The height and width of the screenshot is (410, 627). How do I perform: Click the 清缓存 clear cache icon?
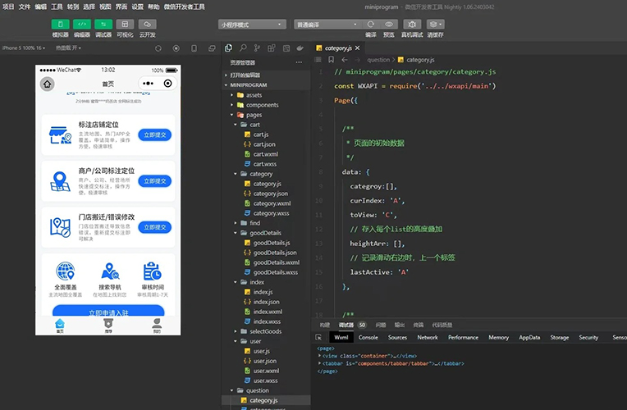[x=436, y=24]
